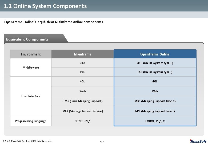208x144 pixels.
Task: Click the 'COBOL, PL/I, C' cell
Action: tap(155, 121)
